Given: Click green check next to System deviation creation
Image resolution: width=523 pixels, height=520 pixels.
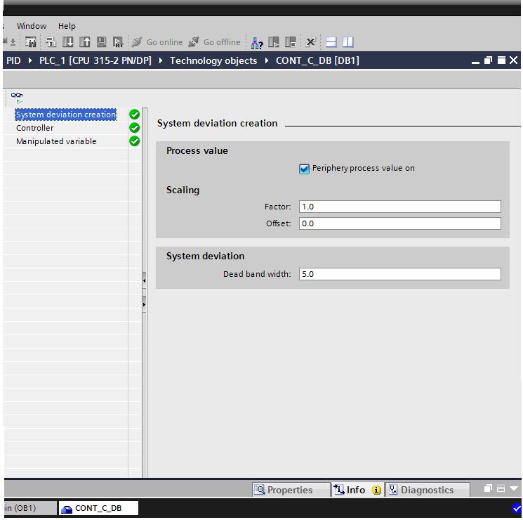Looking at the screenshot, I should click(134, 115).
